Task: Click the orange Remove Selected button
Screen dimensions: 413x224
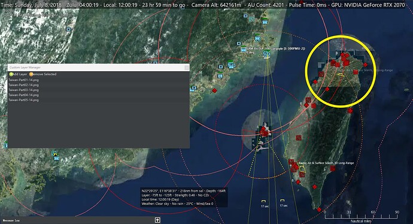Action: coord(43,74)
